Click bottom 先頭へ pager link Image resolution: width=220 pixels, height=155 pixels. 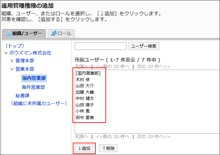82,137
